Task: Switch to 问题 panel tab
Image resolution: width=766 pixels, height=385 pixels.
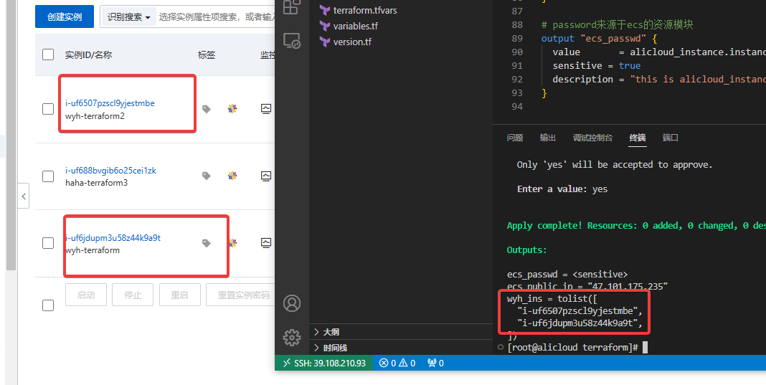Action: pos(515,138)
